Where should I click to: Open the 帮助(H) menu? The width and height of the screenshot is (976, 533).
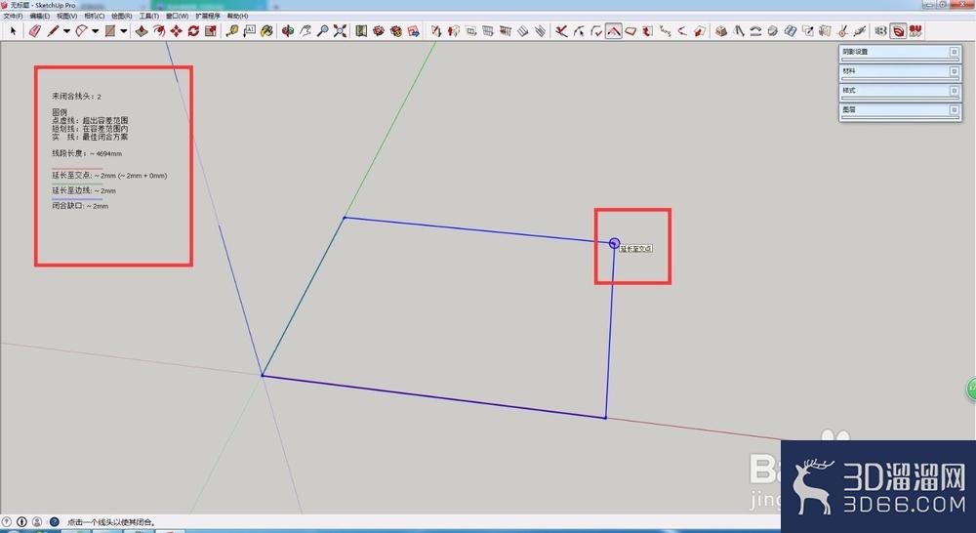click(238, 17)
